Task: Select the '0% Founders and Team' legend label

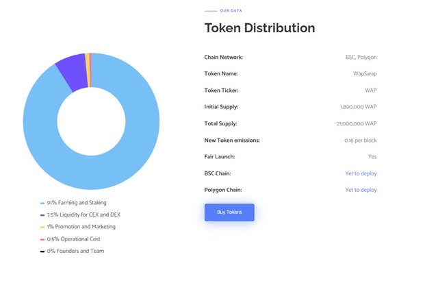Action: (75, 251)
